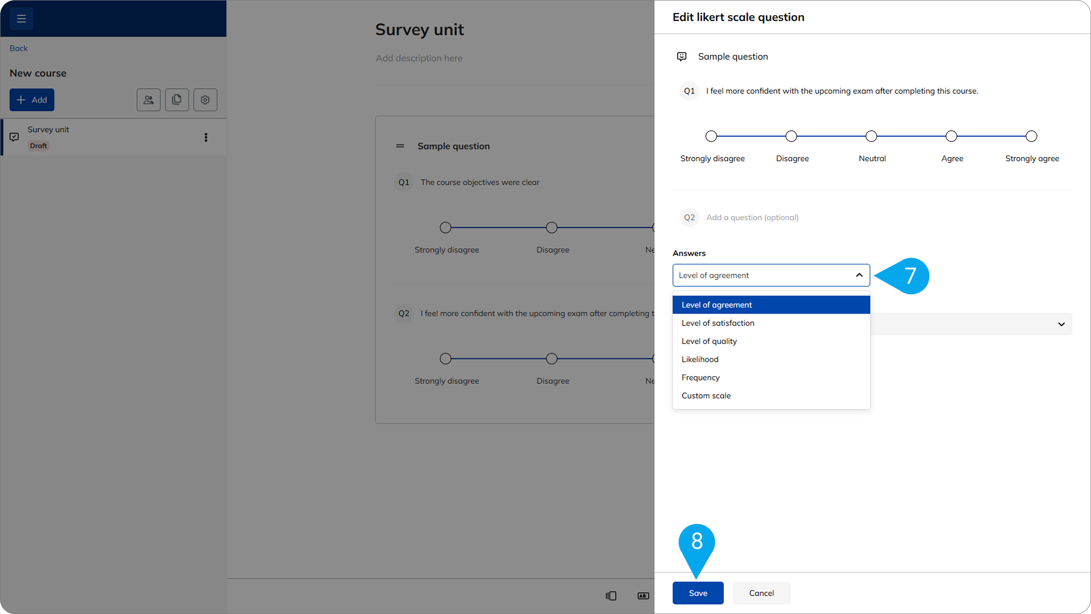This screenshot has width=1091, height=614.
Task: Open Survey unit three-dot options menu
Action: tap(206, 137)
